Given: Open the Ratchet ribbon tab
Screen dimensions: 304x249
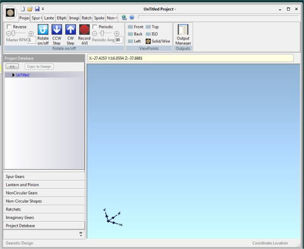Looking at the screenshot, I should click(87, 18).
